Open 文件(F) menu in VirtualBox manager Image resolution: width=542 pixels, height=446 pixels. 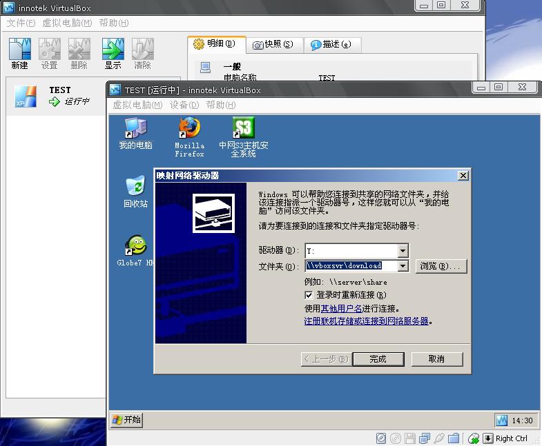21,23
